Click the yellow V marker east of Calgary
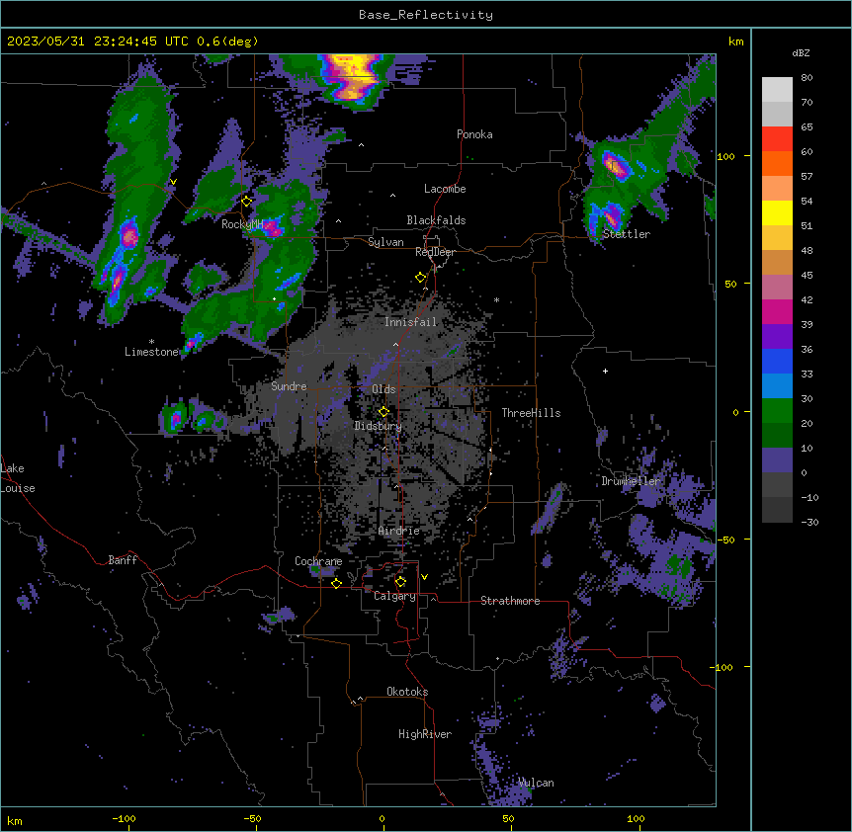The width and height of the screenshot is (852, 832). [x=424, y=577]
